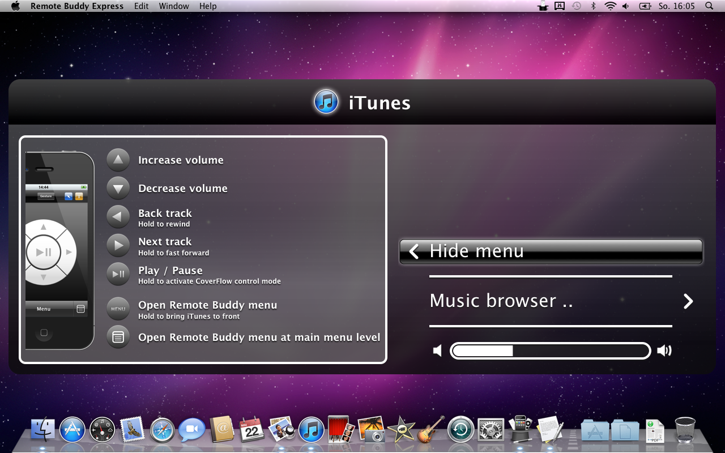The image size is (725, 453).
Task: Open iCal from the Dock
Action: click(252, 429)
